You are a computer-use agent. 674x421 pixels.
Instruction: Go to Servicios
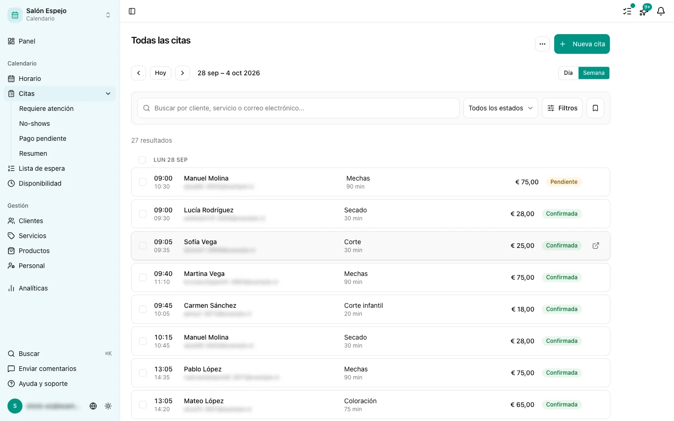point(60,236)
